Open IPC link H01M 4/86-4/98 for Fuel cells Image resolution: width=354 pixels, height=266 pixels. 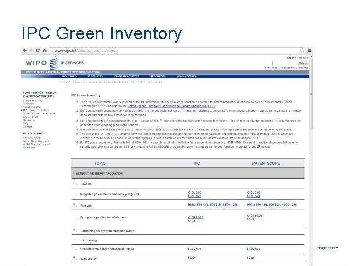[213, 205]
